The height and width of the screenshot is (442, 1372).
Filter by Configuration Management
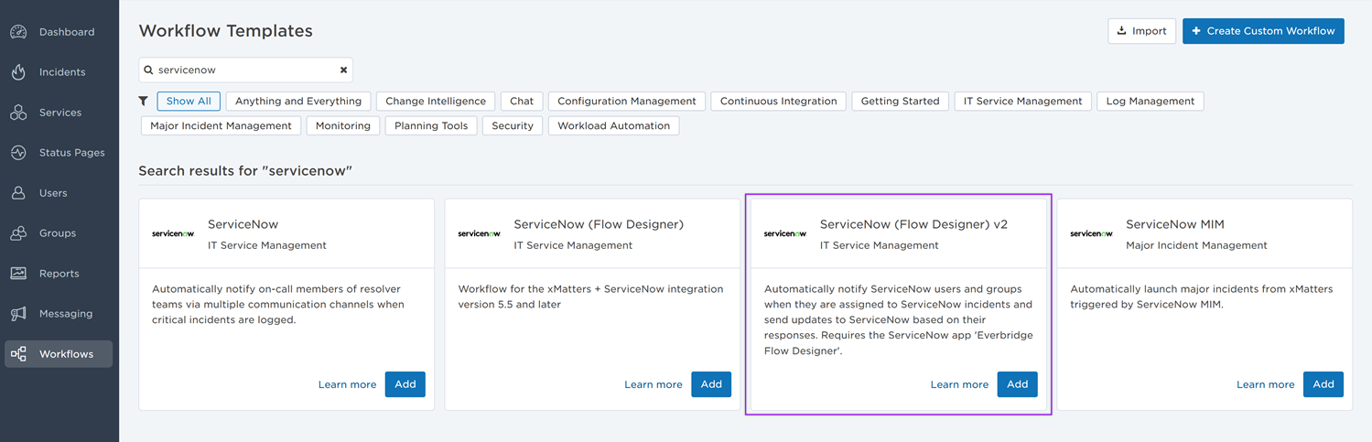click(x=627, y=102)
